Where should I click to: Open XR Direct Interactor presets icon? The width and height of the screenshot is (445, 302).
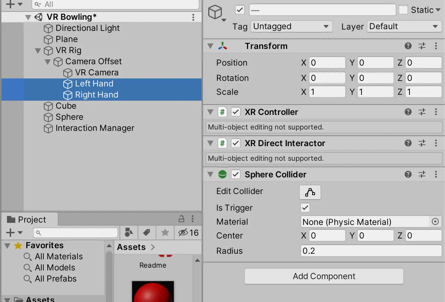(x=422, y=143)
